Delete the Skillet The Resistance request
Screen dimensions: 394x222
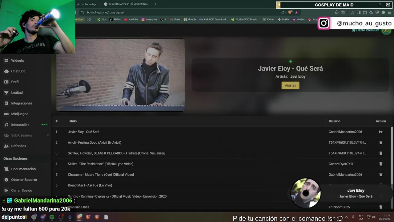coord(381,164)
